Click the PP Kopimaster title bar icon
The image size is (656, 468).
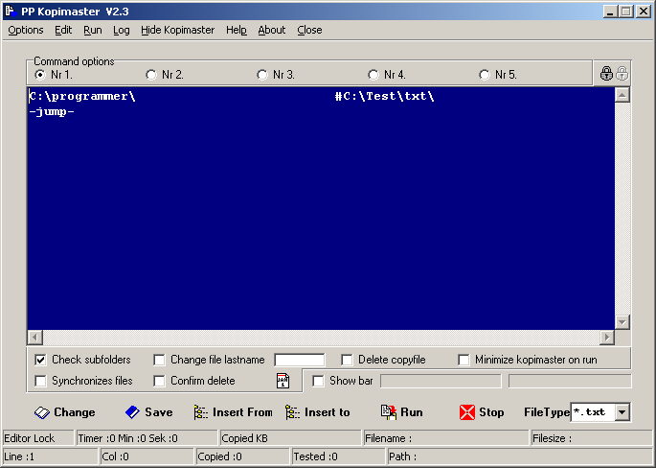coord(11,11)
